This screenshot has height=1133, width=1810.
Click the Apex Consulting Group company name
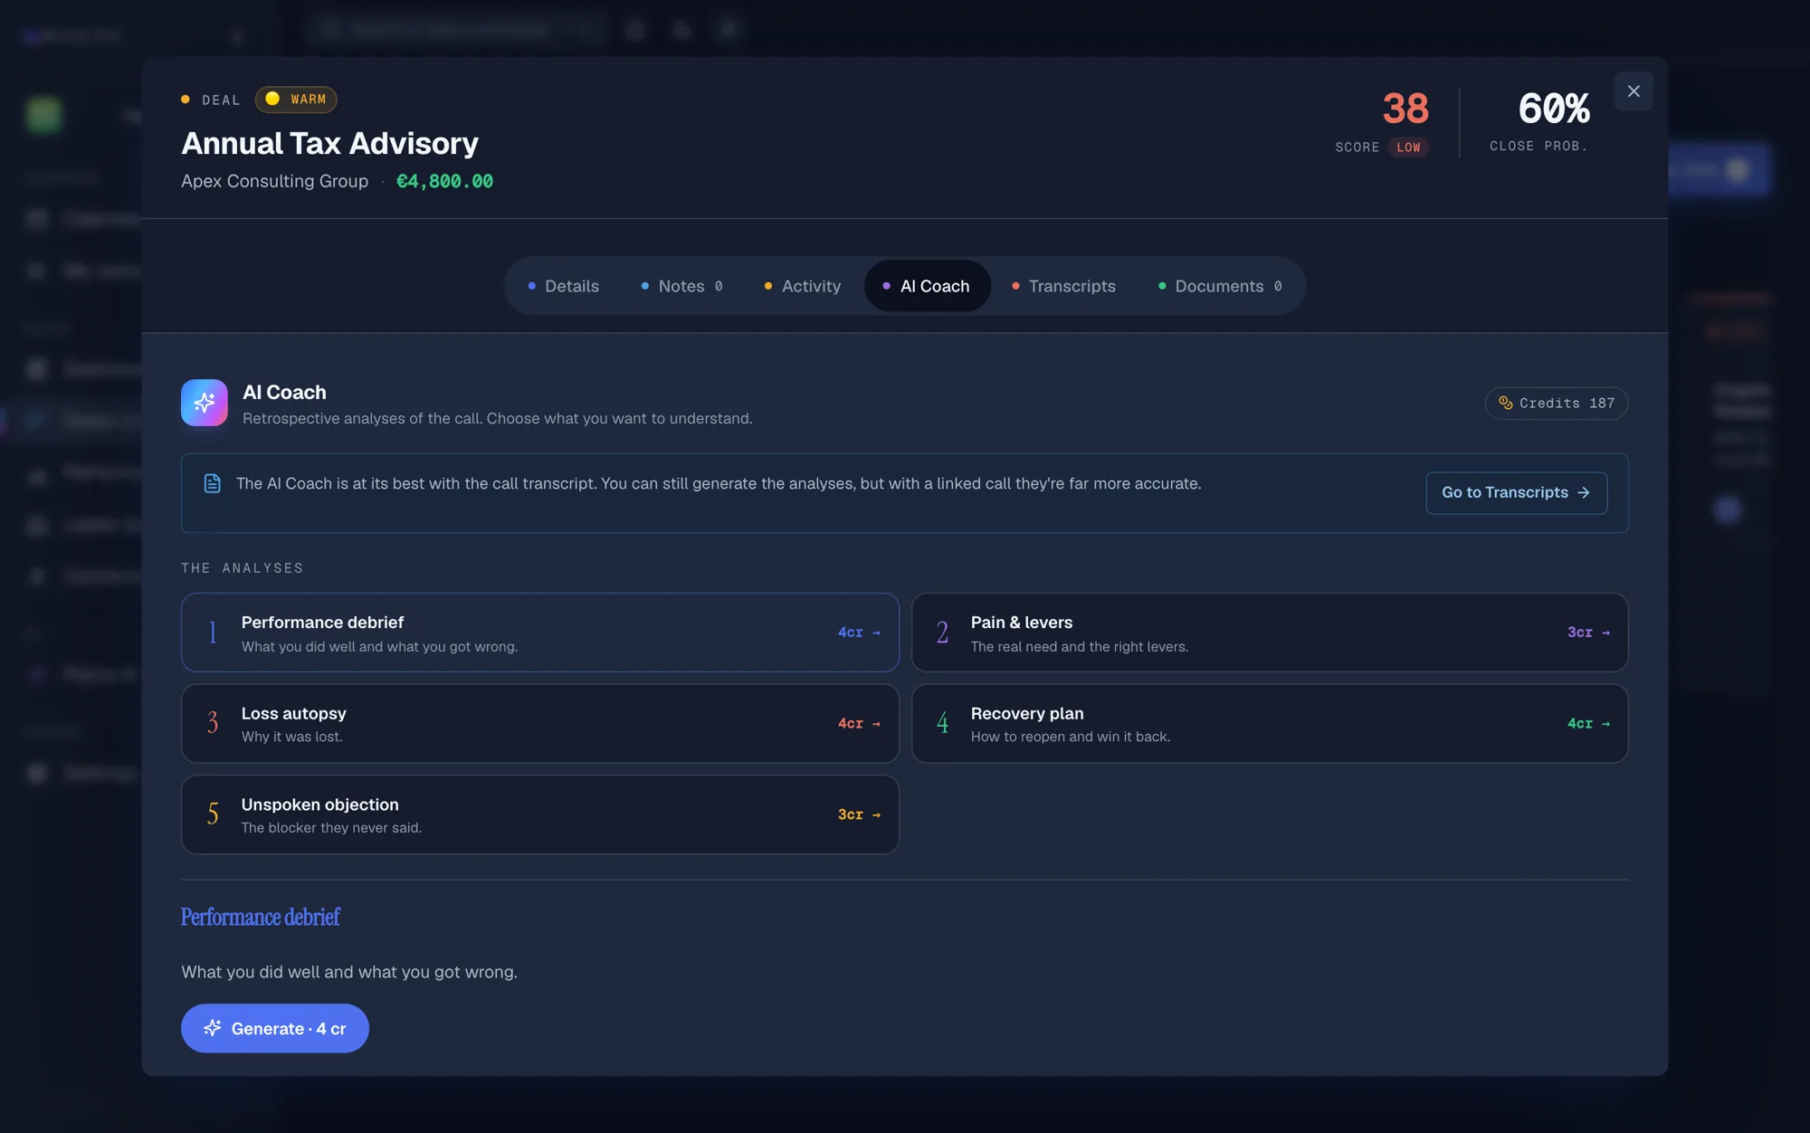click(x=275, y=181)
